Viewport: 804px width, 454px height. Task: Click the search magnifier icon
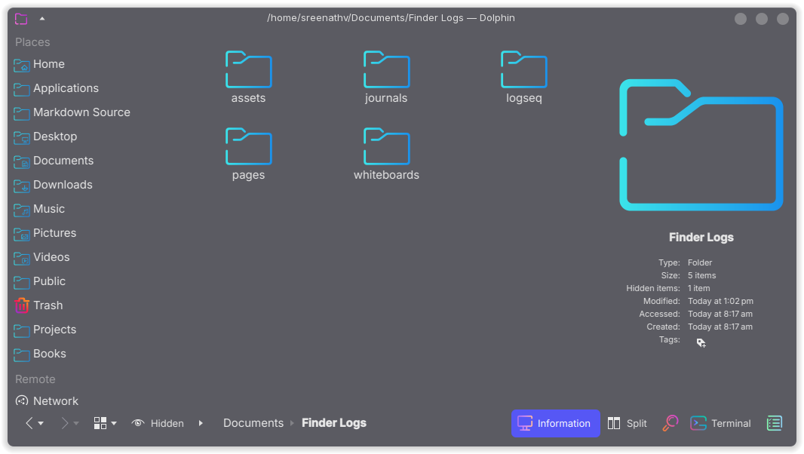670,423
